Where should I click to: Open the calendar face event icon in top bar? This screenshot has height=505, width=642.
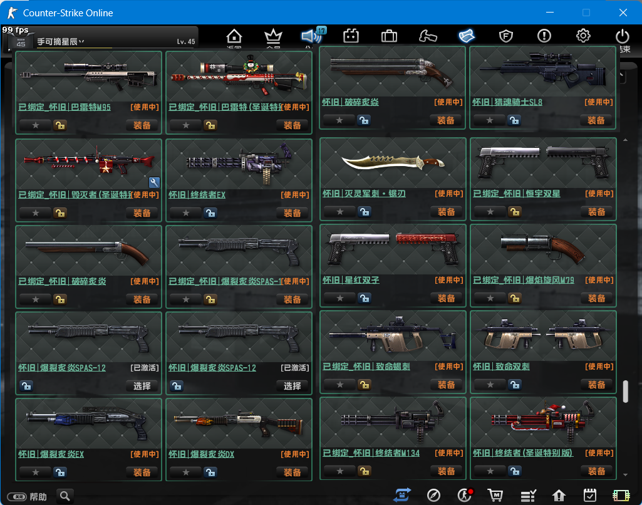point(351,36)
